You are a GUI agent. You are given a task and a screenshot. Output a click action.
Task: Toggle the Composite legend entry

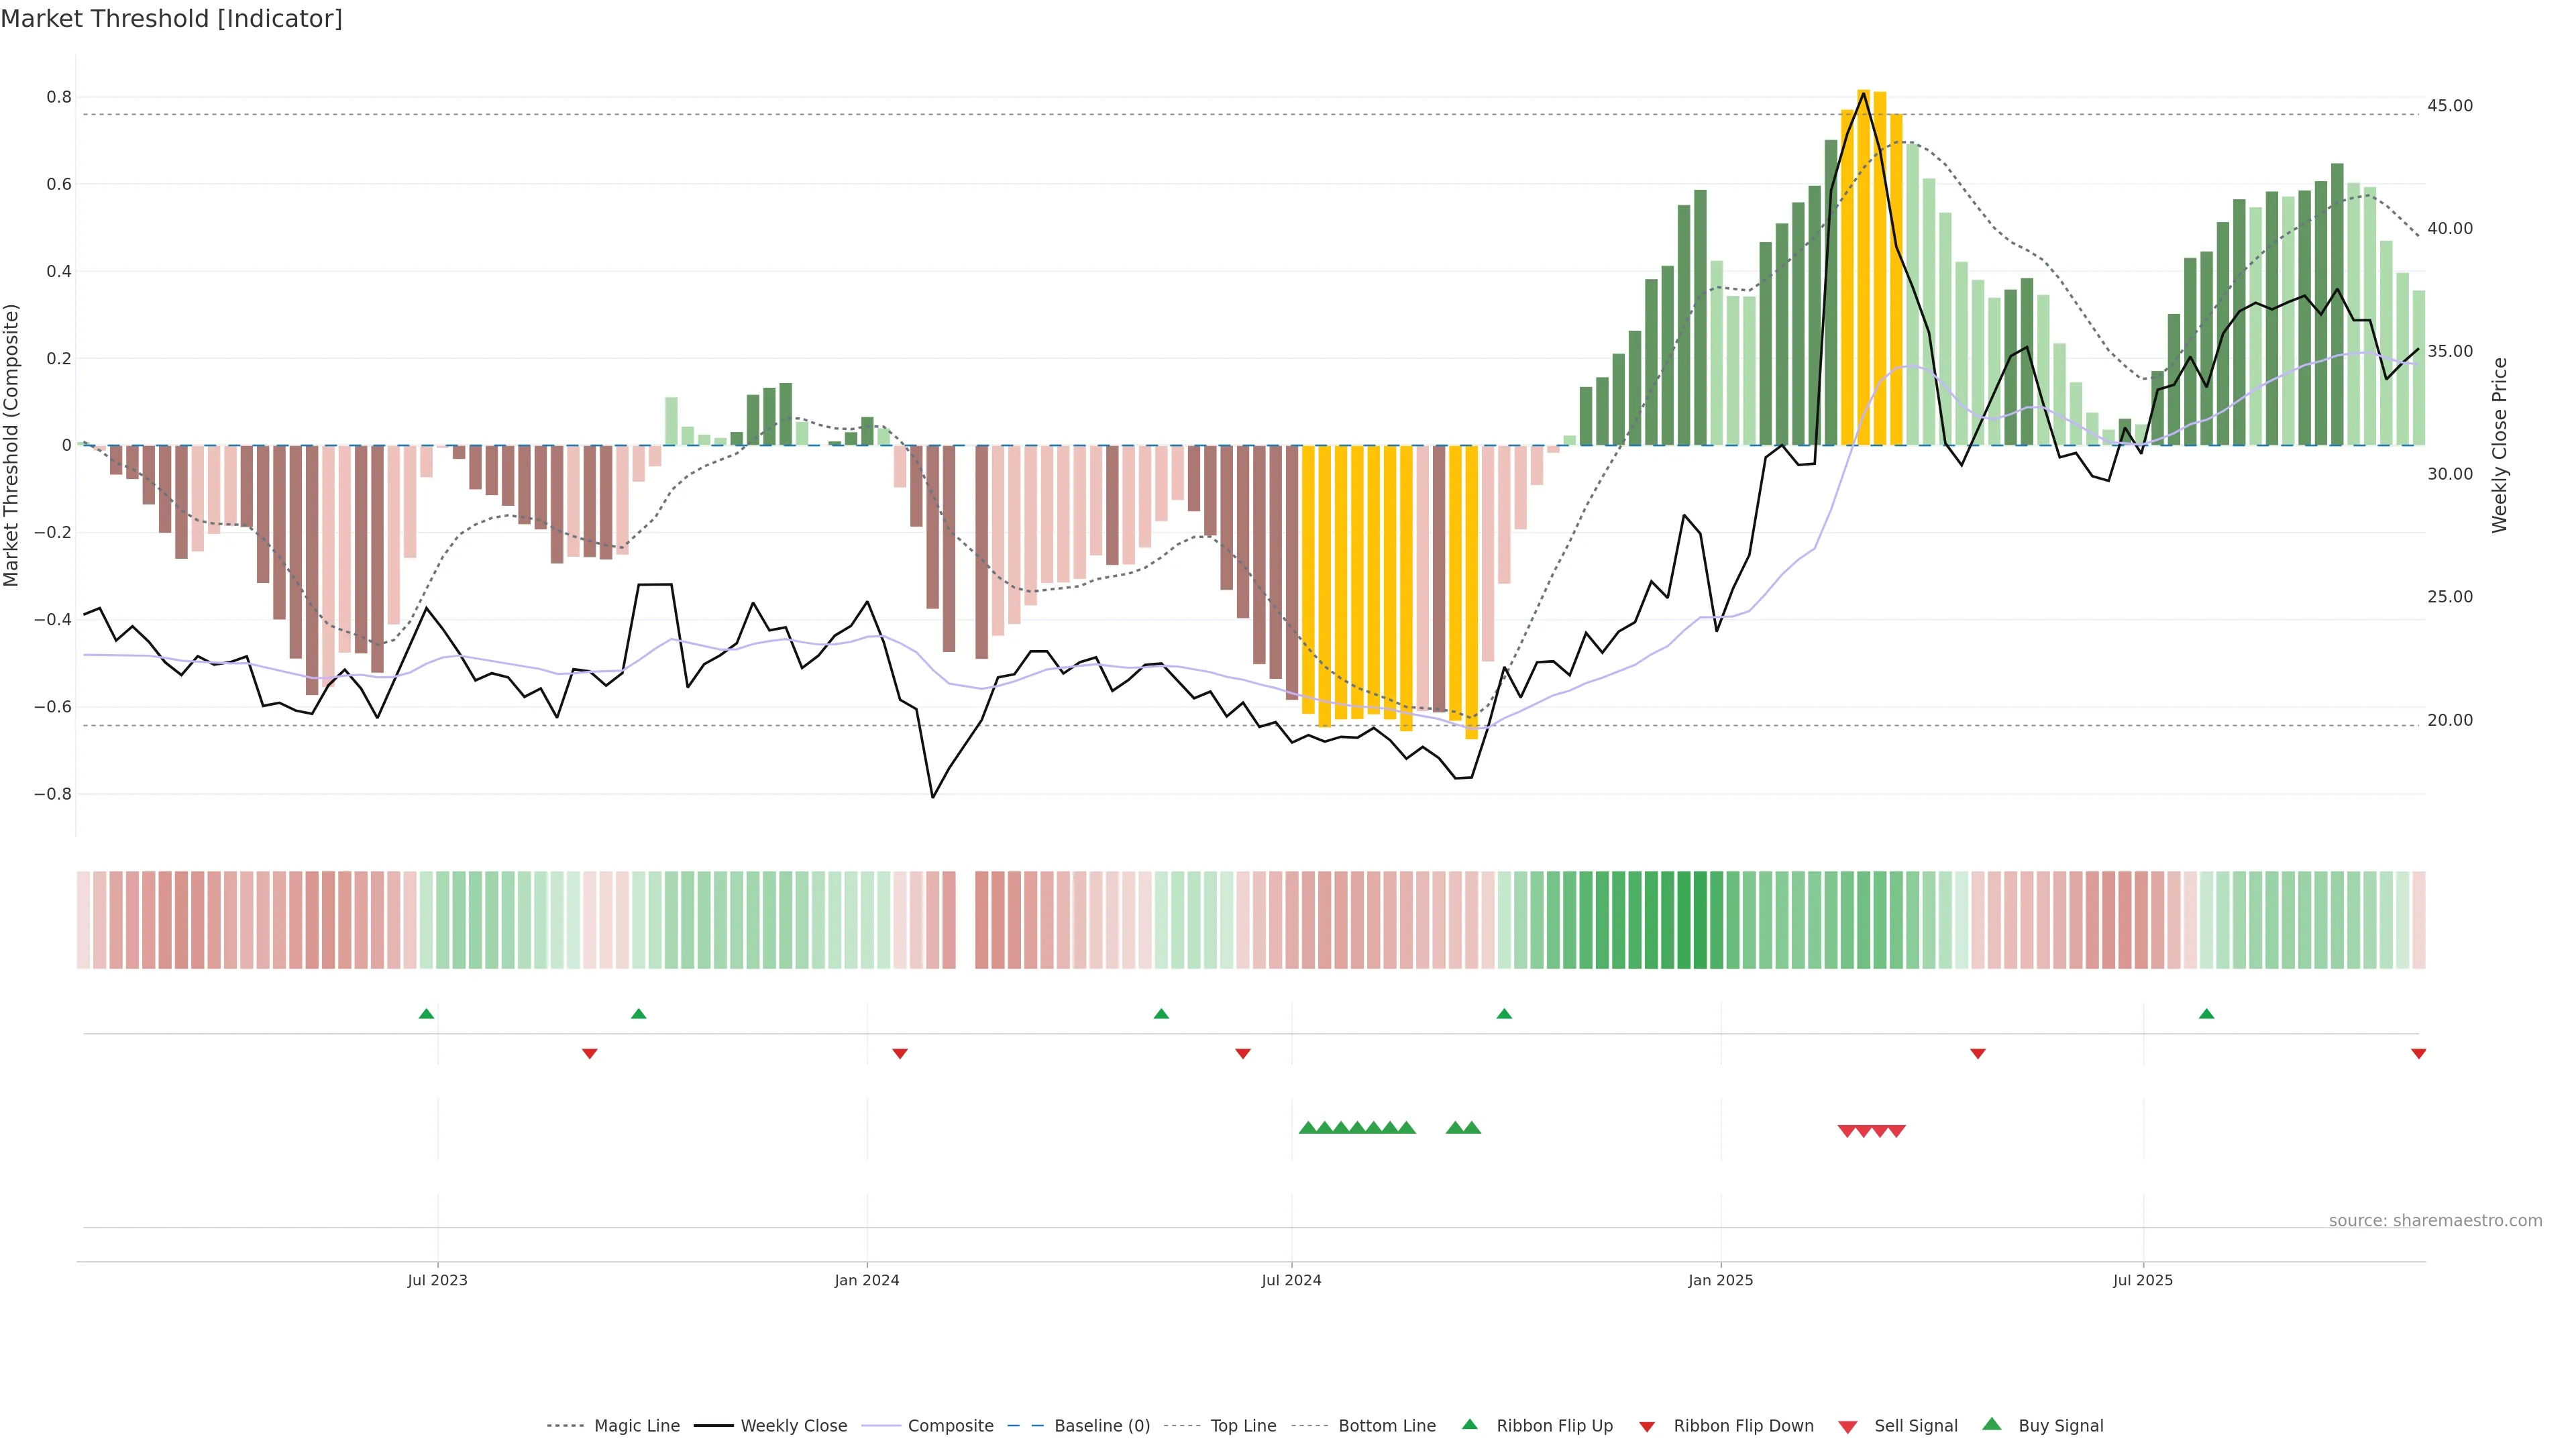(x=950, y=1426)
